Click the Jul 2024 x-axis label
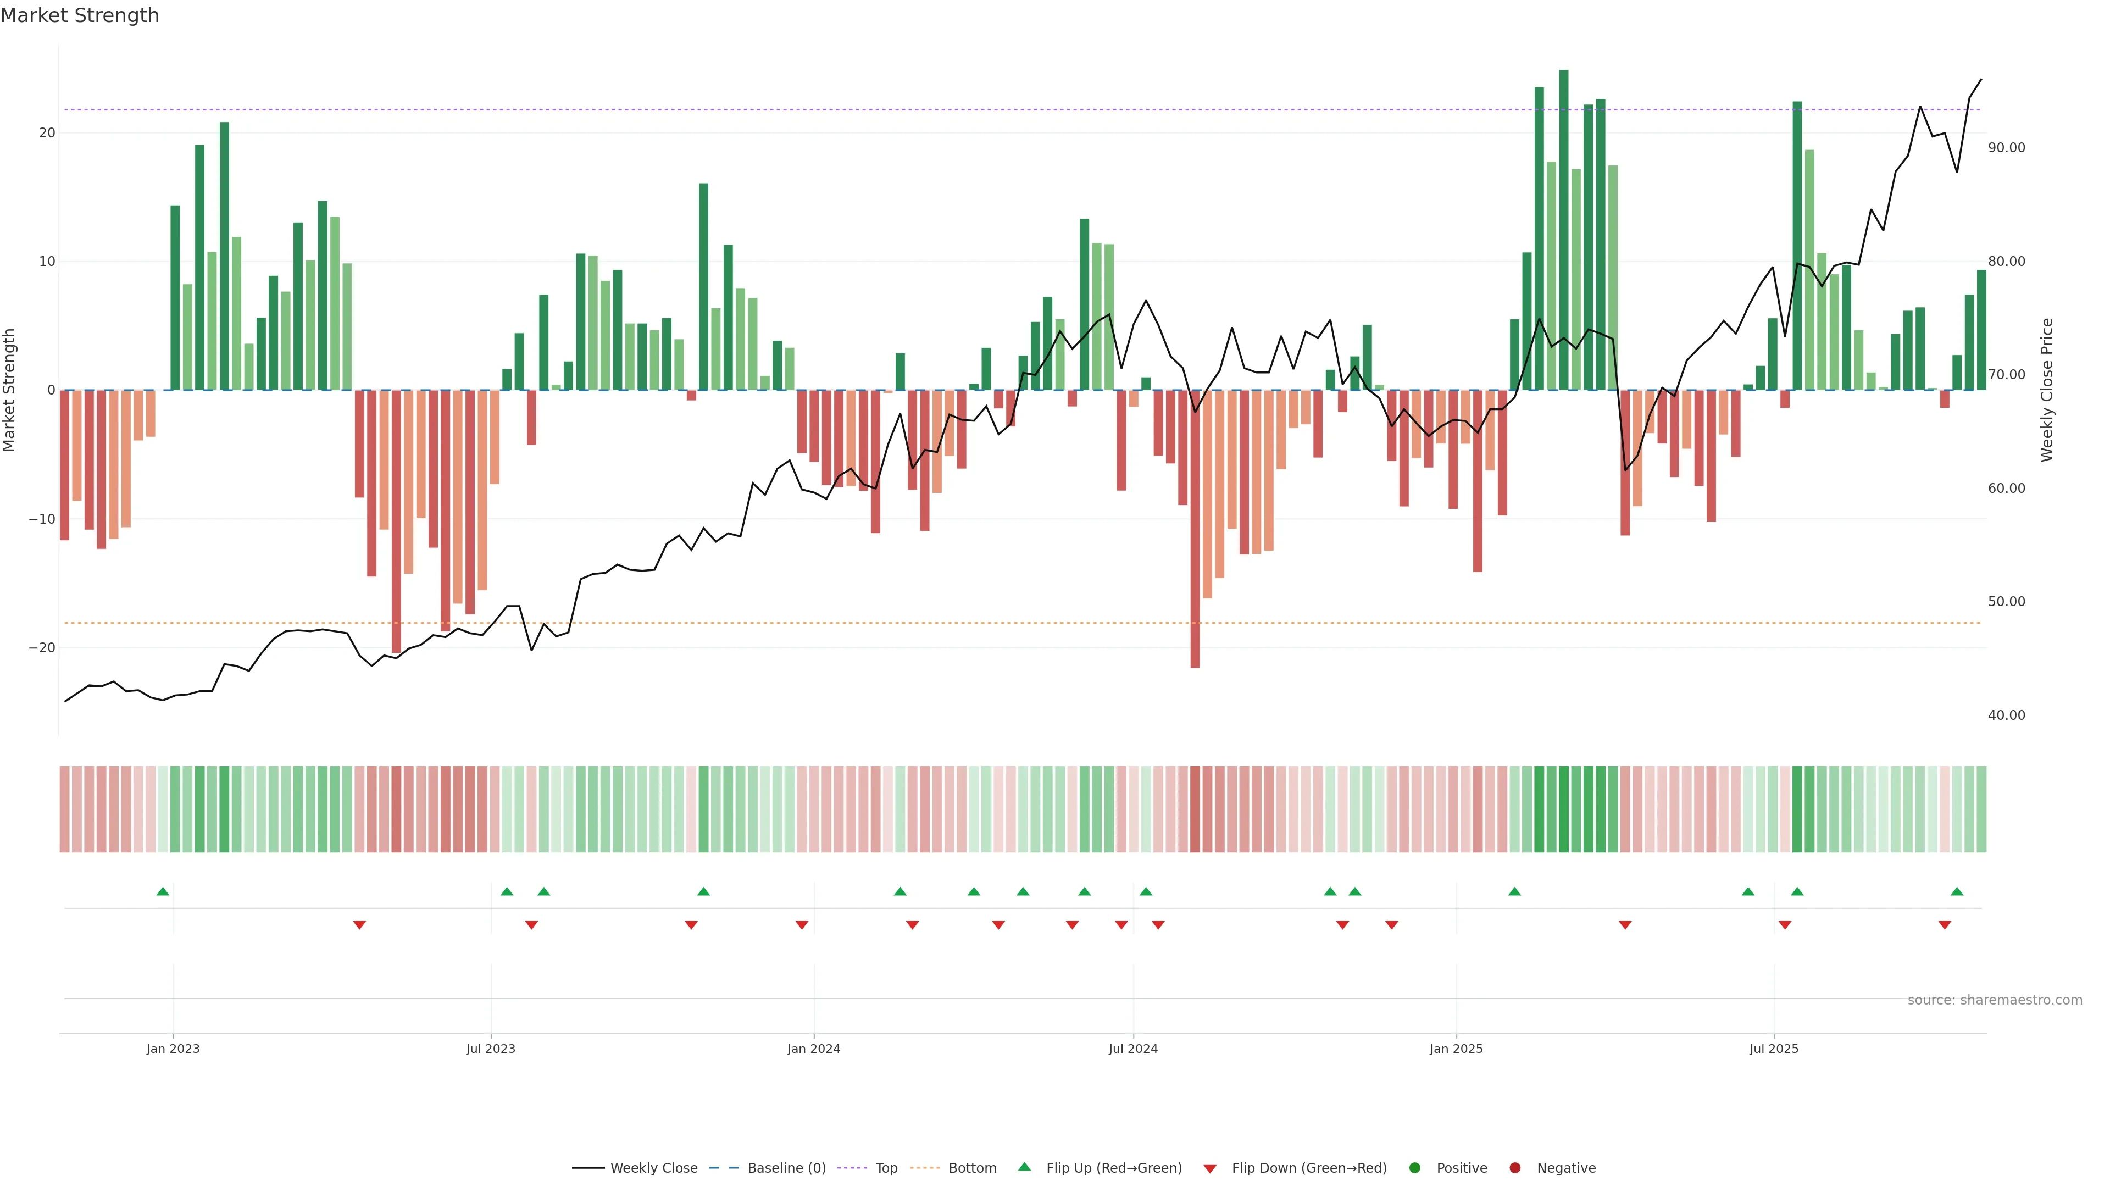 [1133, 1049]
